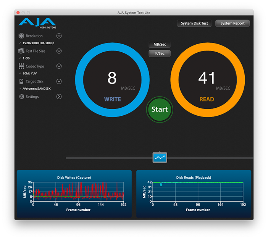Click the Resolution chip icon

(21, 36)
